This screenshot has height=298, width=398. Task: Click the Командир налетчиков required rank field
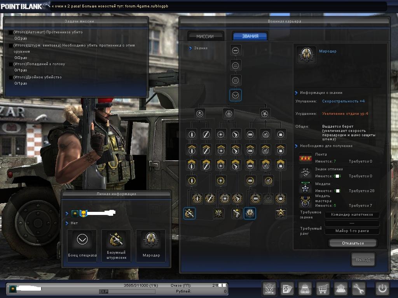tap(352, 215)
